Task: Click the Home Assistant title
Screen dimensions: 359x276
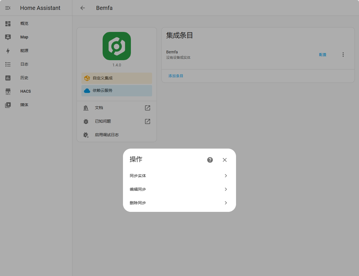Action: (x=40, y=8)
